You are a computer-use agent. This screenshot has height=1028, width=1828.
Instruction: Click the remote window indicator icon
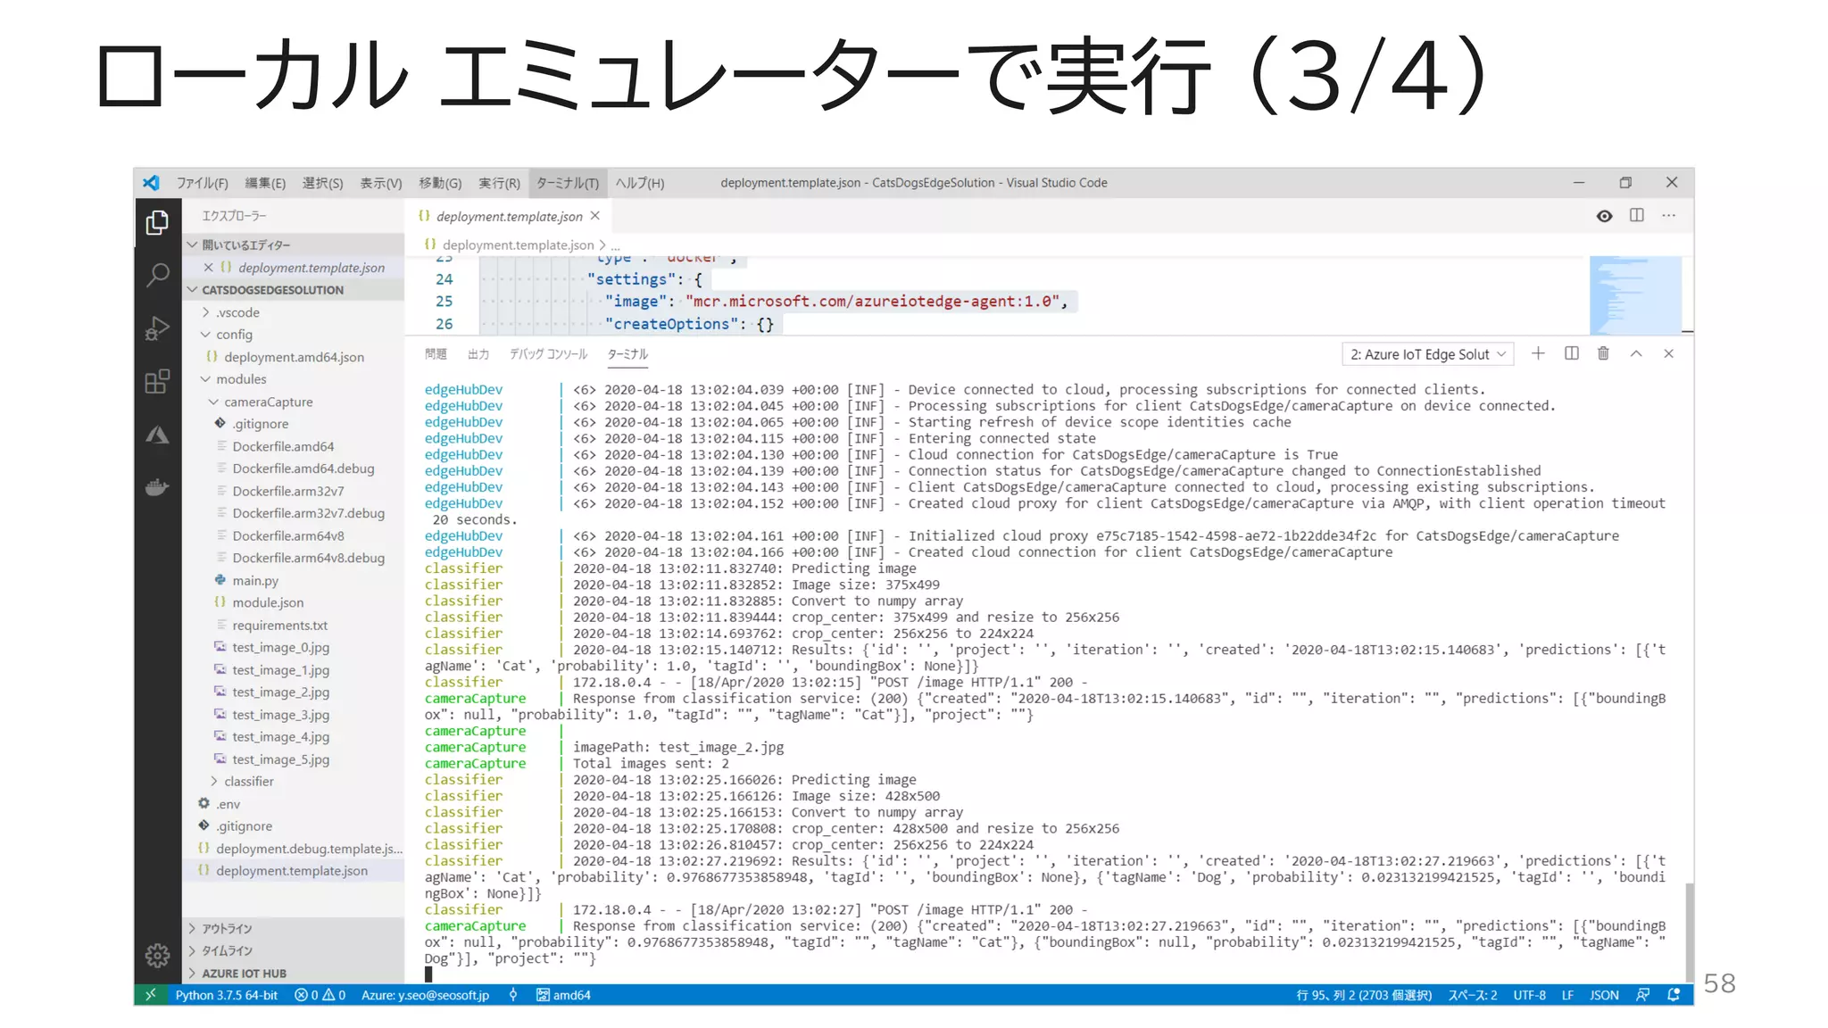(x=151, y=995)
